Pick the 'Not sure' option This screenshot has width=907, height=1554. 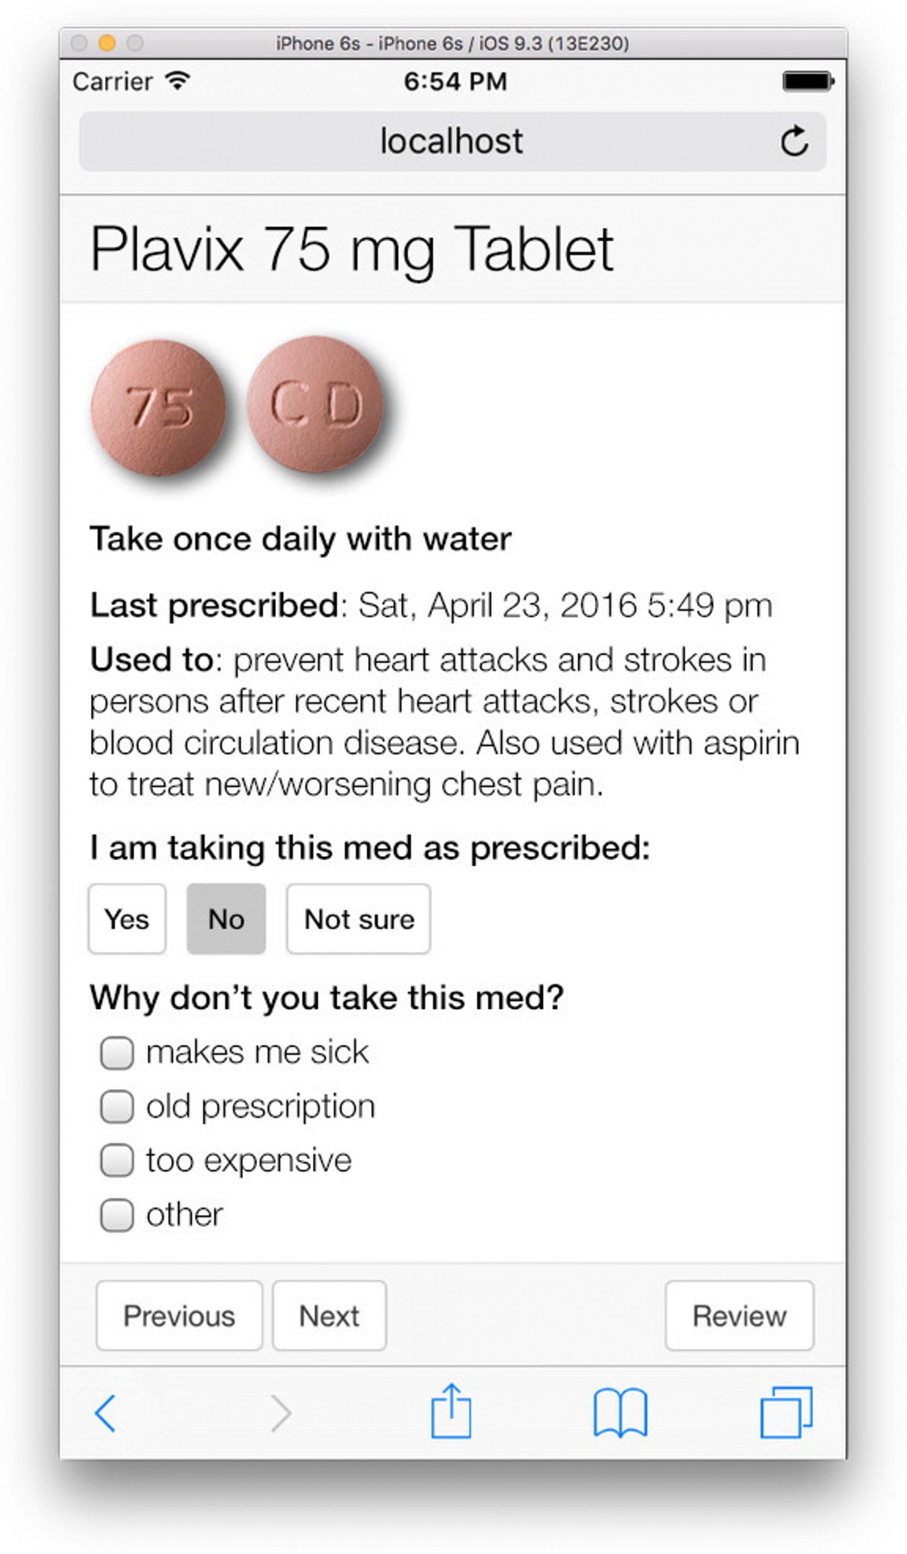(358, 919)
